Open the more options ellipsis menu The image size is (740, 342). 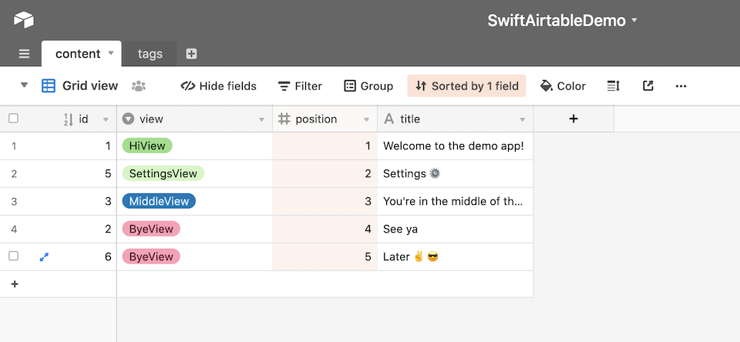[681, 86]
